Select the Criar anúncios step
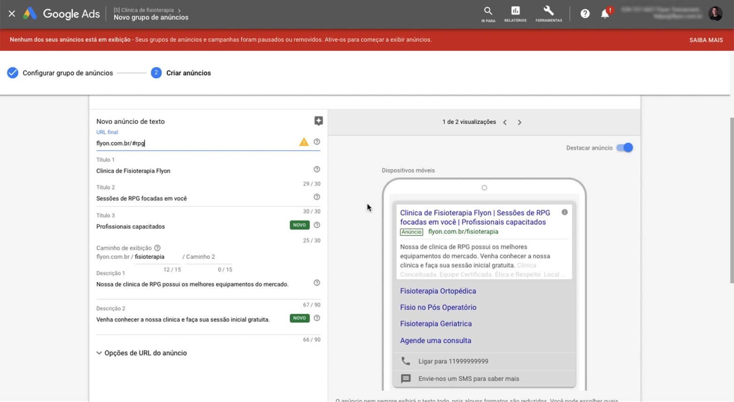The width and height of the screenshot is (734, 402). [x=189, y=73]
